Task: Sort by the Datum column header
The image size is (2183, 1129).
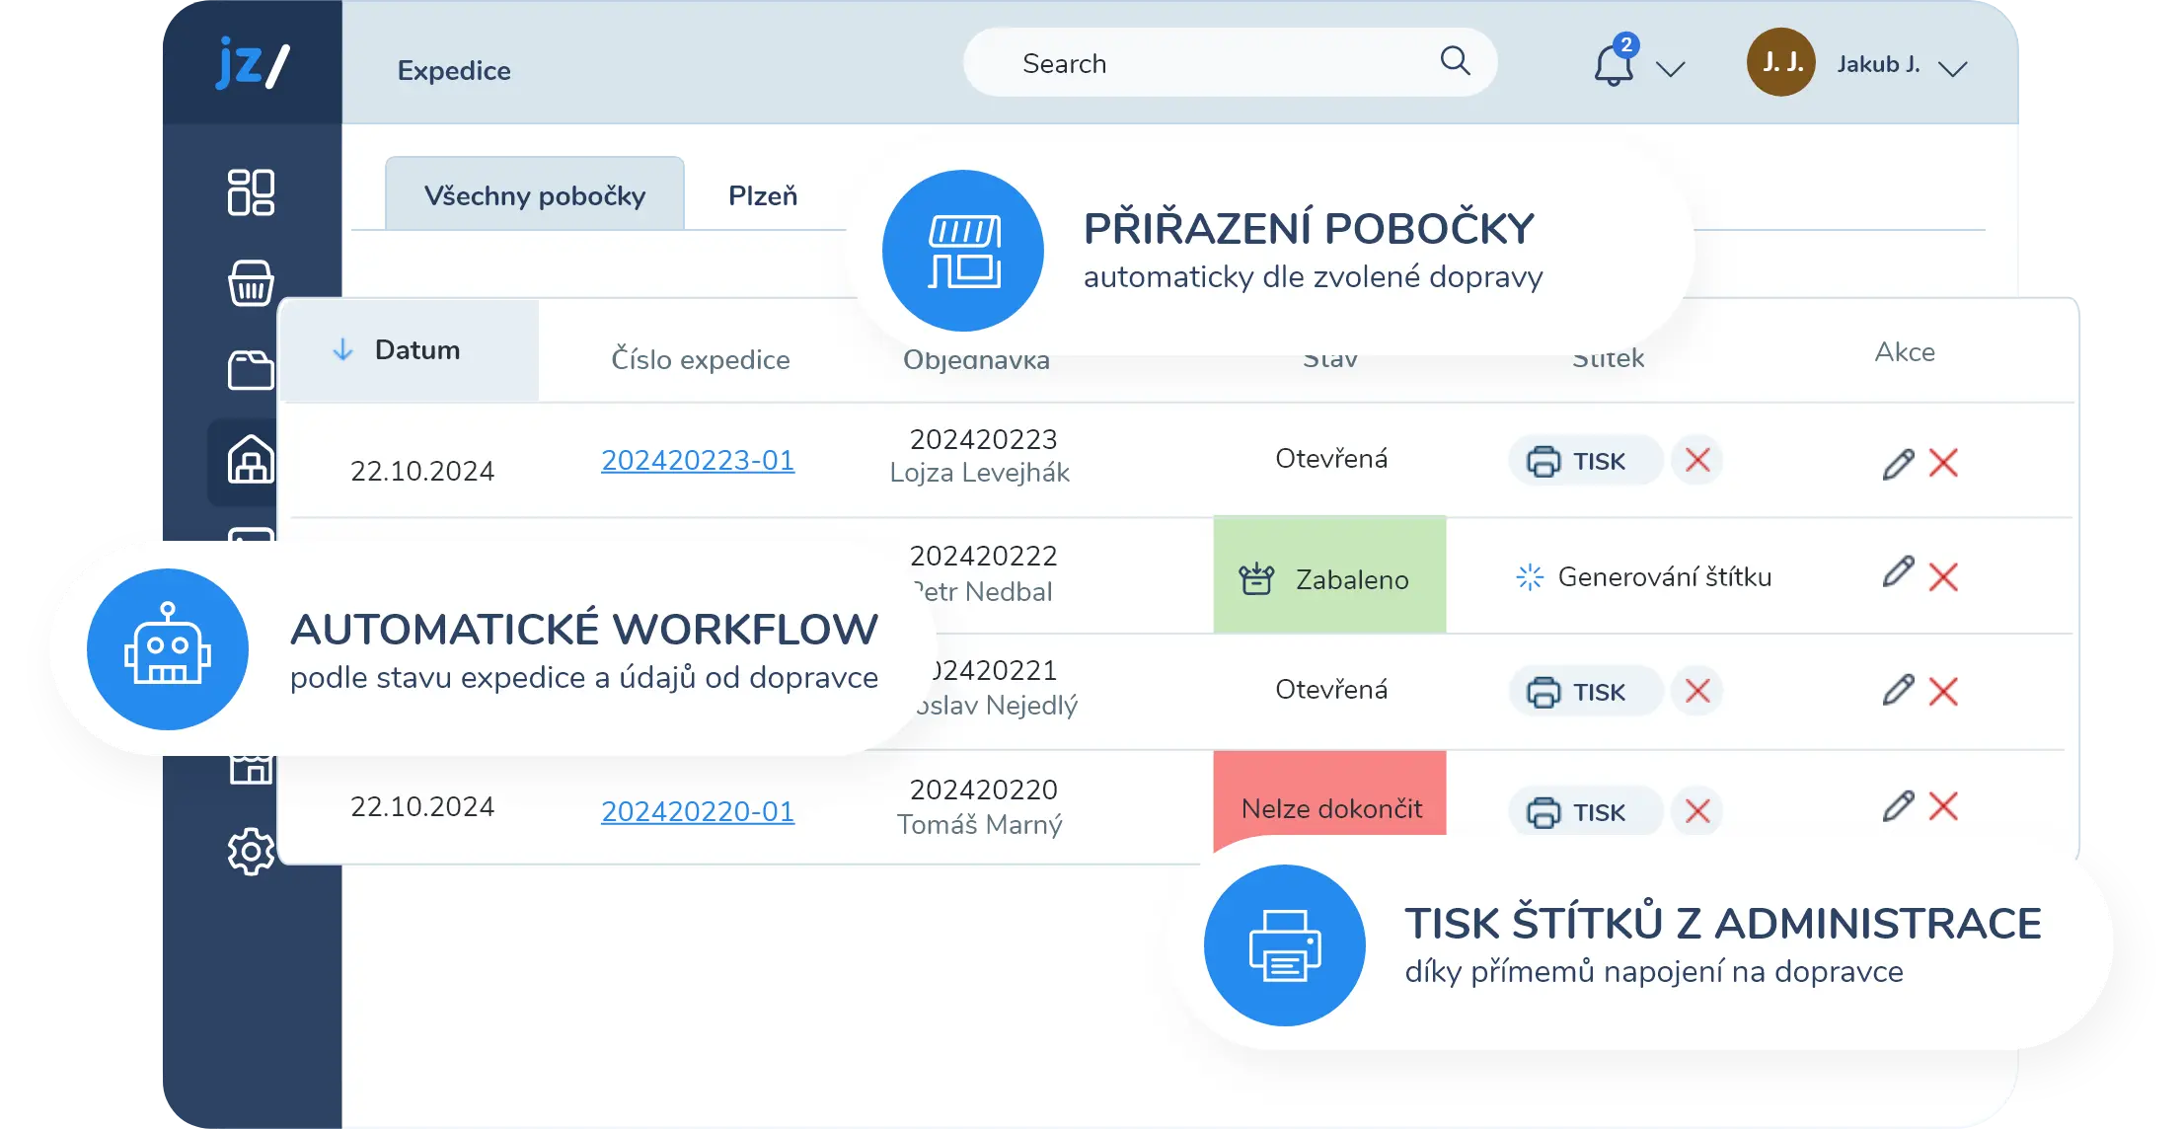Action: point(411,350)
